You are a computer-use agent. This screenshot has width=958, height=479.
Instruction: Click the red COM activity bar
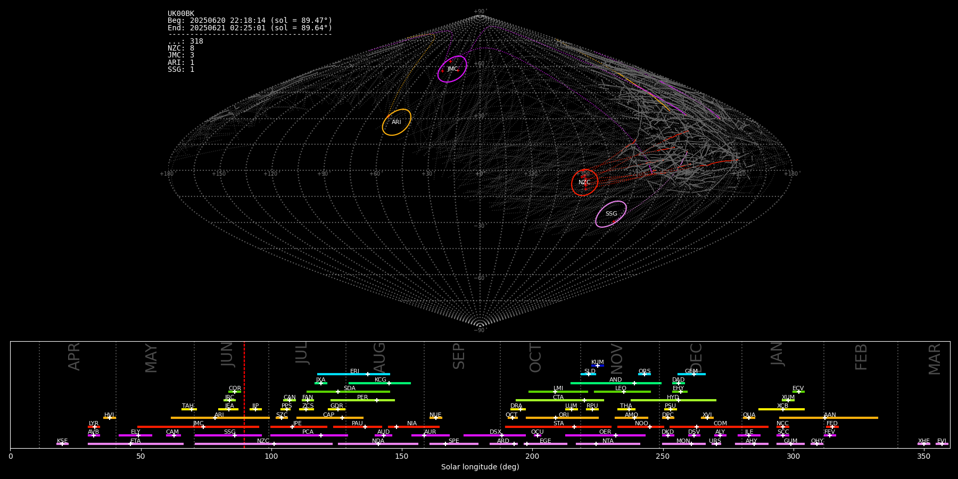pos(719,427)
